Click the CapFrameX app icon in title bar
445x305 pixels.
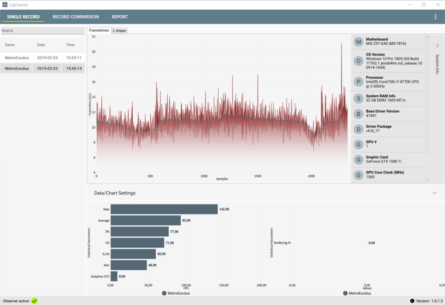tap(5, 5)
